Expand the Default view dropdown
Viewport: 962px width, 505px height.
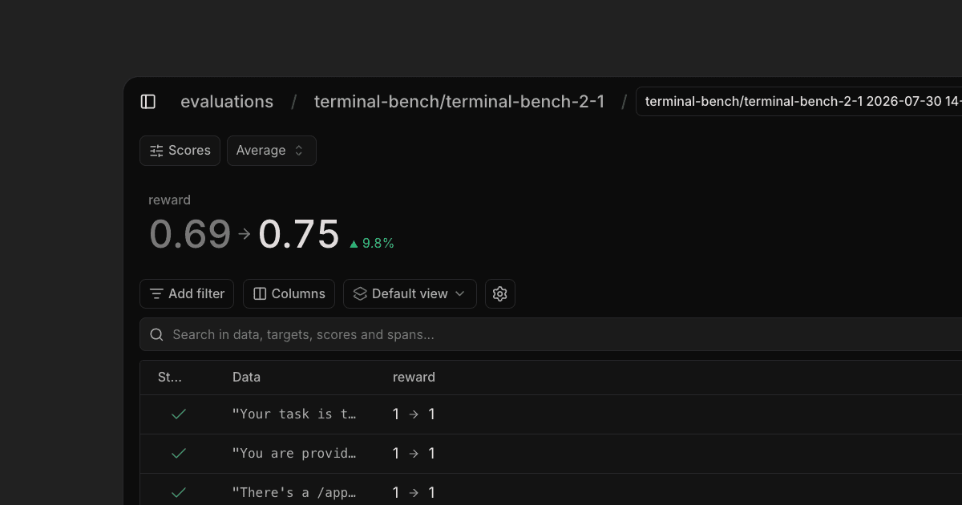(x=410, y=294)
